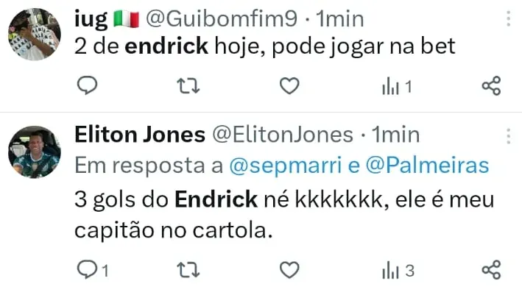522x295 pixels.
Task: Open Eliton Jones's profile picture
Action: 35,152
